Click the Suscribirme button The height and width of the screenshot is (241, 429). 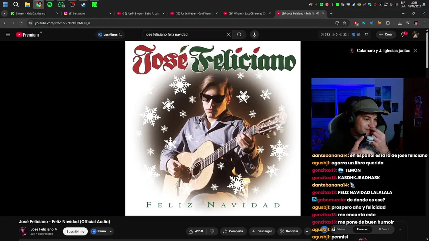75,231
